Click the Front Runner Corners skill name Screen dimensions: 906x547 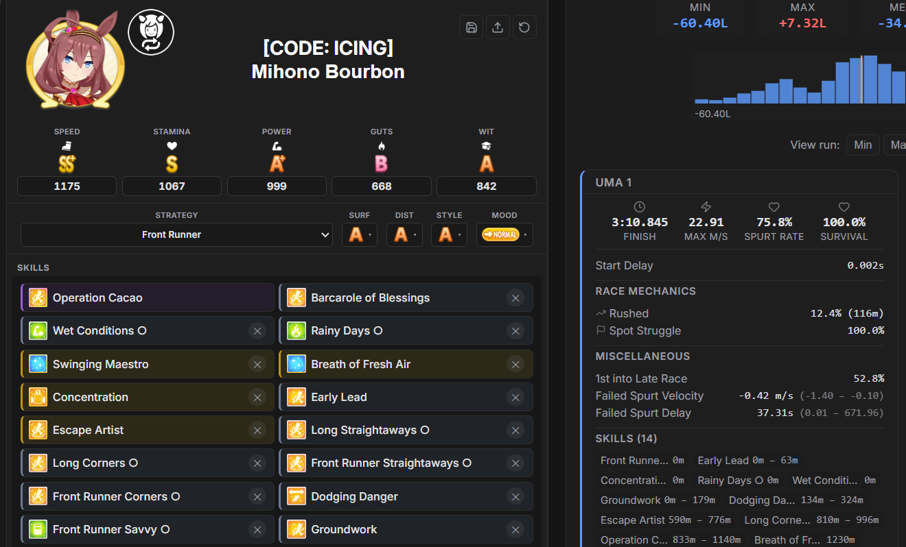[116, 496]
